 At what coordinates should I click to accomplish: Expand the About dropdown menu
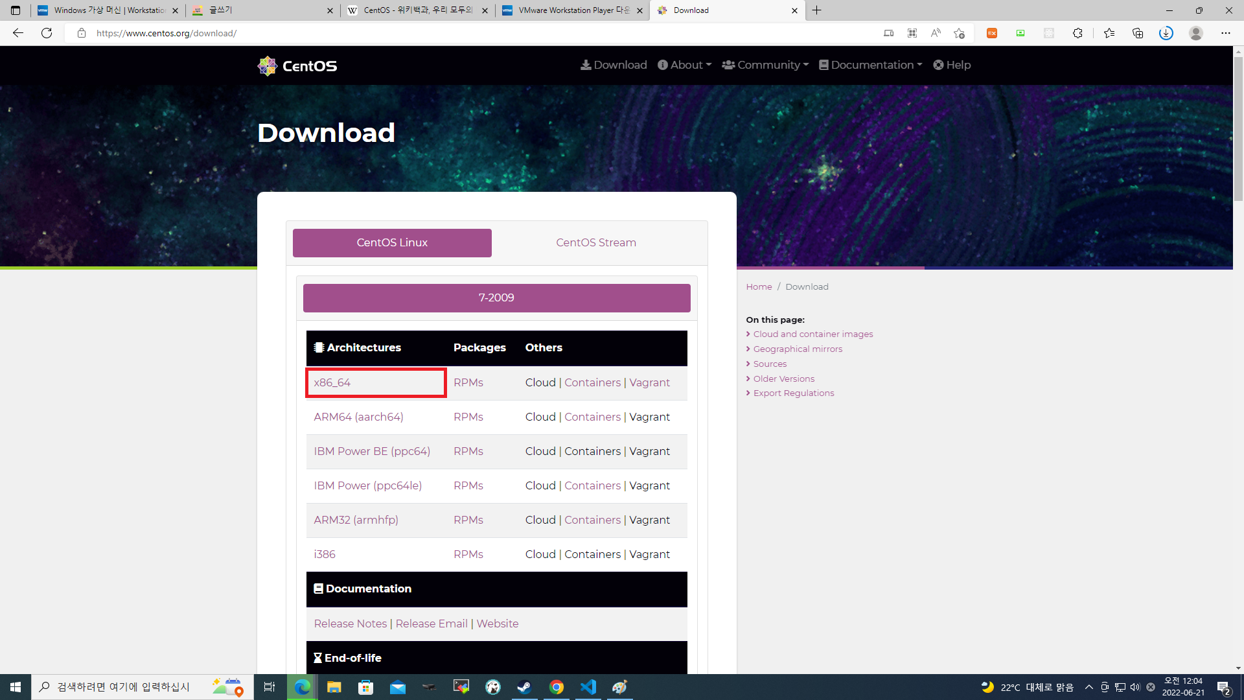click(x=685, y=65)
